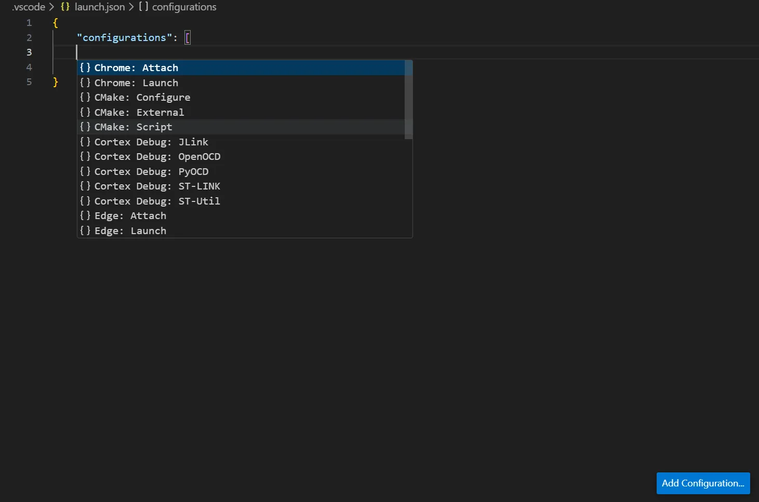Open the .vscode breadcrumb dropdown
The width and height of the screenshot is (759, 502).
(x=29, y=7)
